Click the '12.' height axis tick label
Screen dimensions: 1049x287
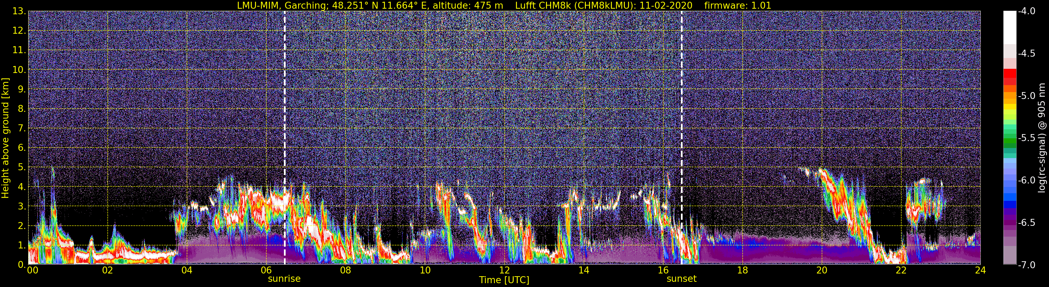(19, 31)
